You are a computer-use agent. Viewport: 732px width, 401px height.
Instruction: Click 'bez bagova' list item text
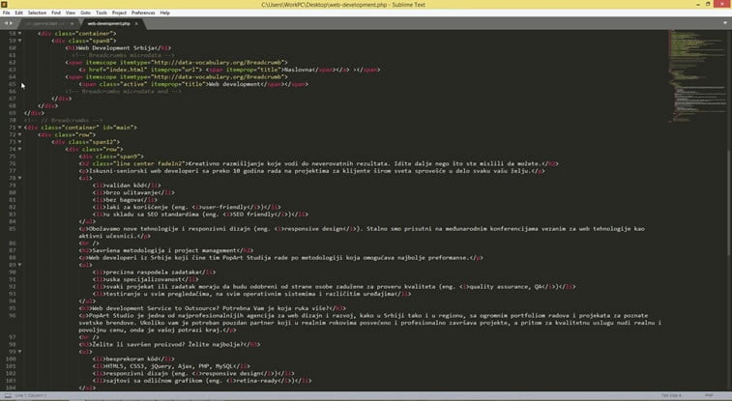coord(123,200)
